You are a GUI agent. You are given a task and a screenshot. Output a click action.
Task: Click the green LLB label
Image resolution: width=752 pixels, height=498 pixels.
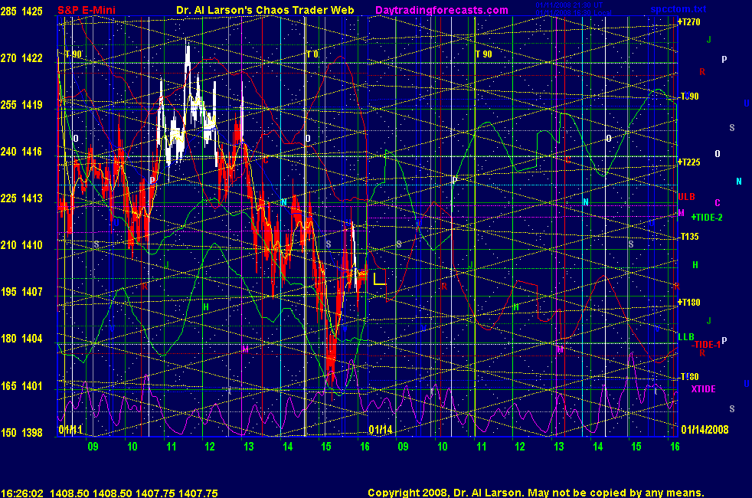click(686, 337)
